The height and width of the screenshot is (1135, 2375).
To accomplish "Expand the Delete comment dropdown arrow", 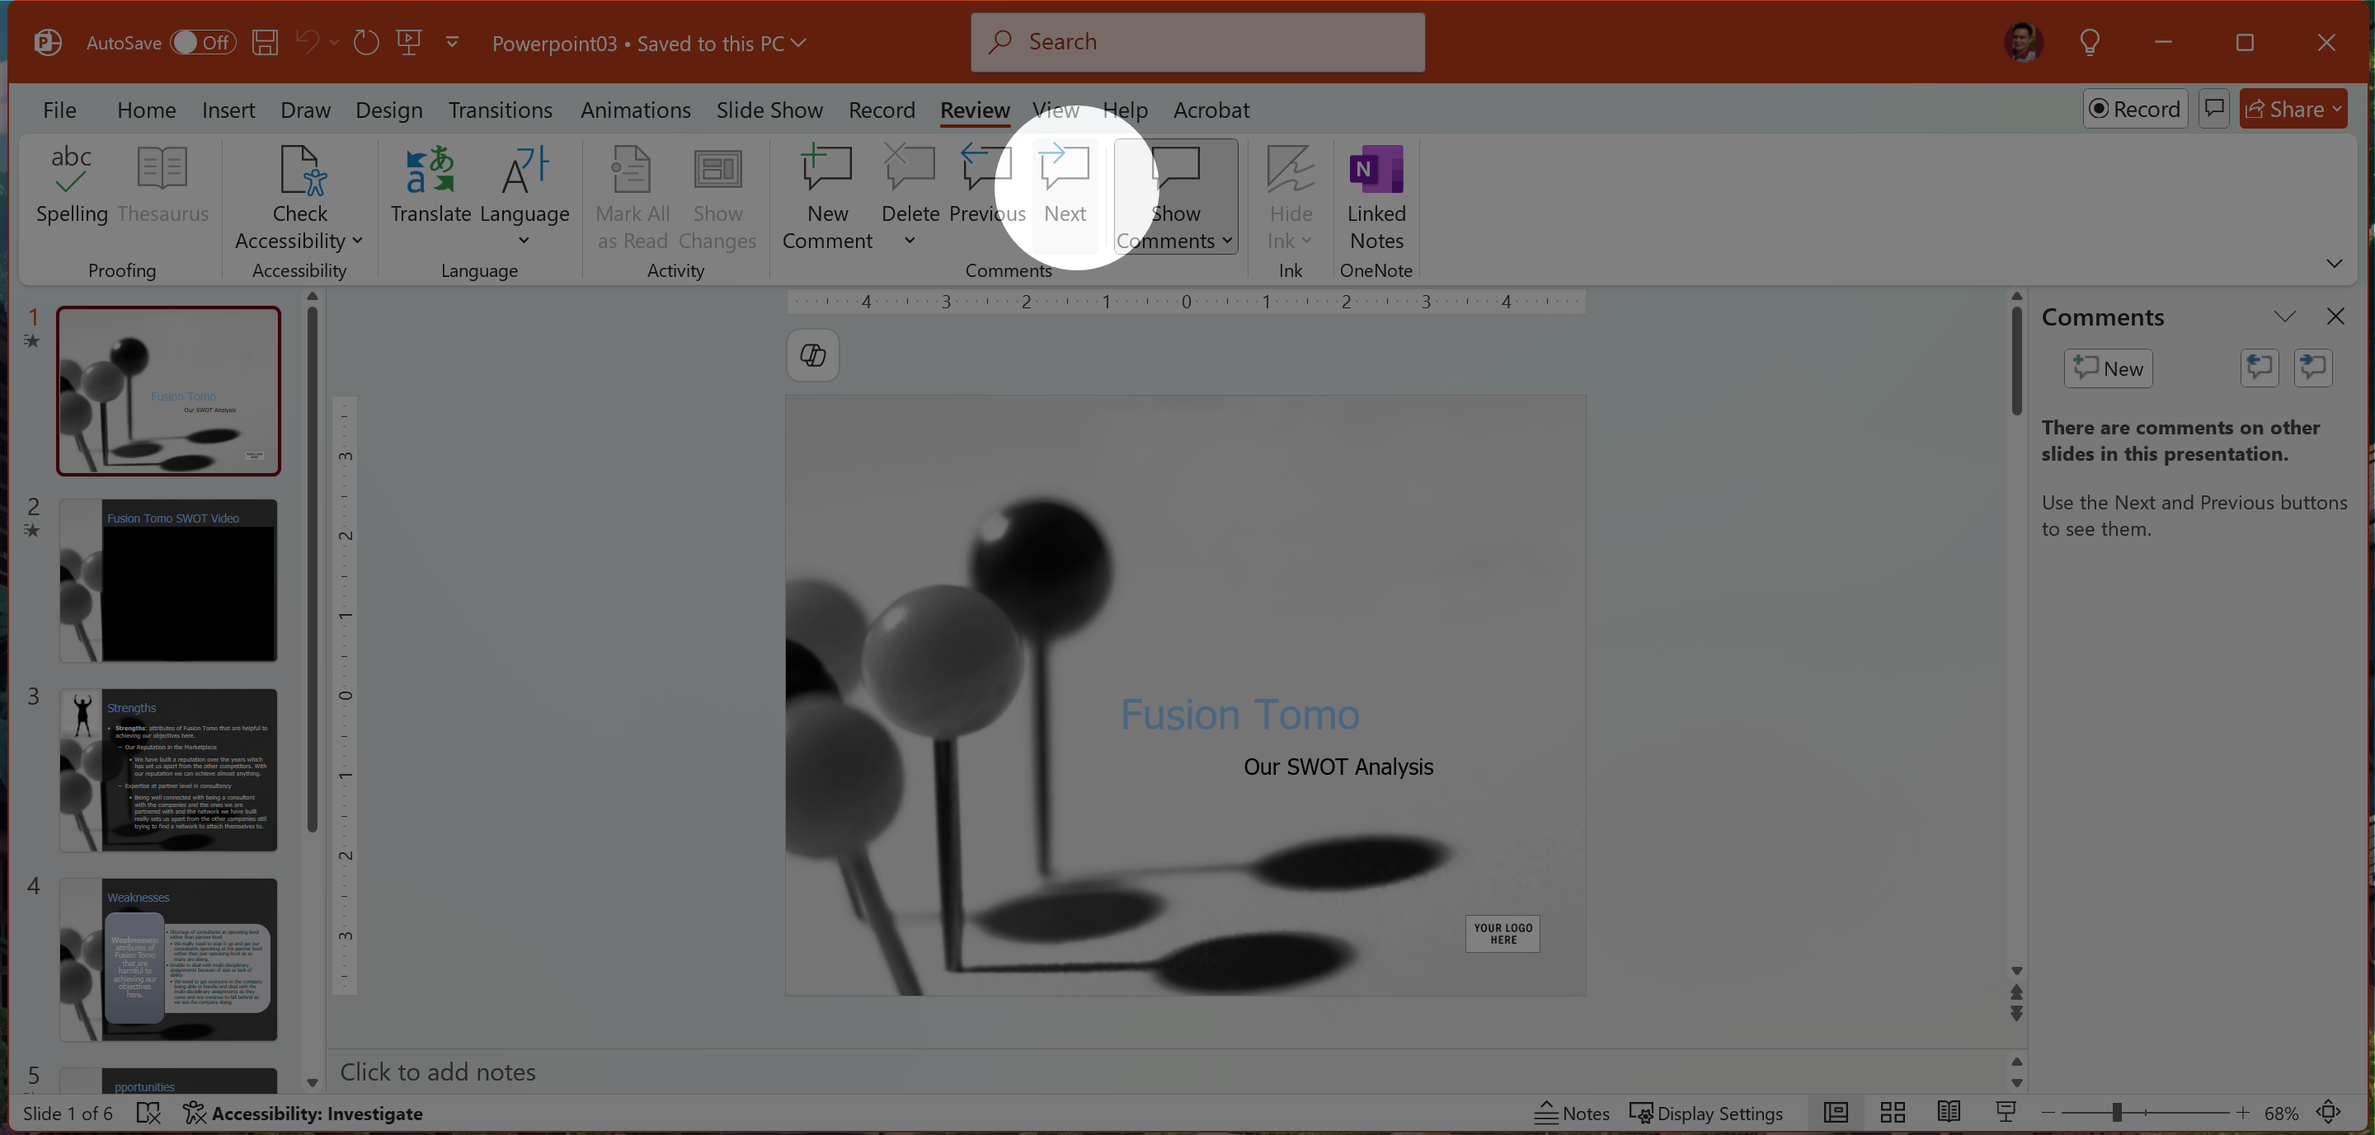I will coord(909,242).
